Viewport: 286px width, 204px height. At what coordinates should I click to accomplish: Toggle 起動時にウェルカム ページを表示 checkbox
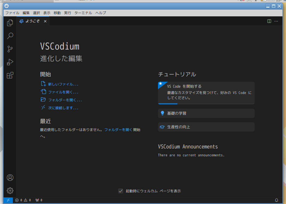coord(121,191)
